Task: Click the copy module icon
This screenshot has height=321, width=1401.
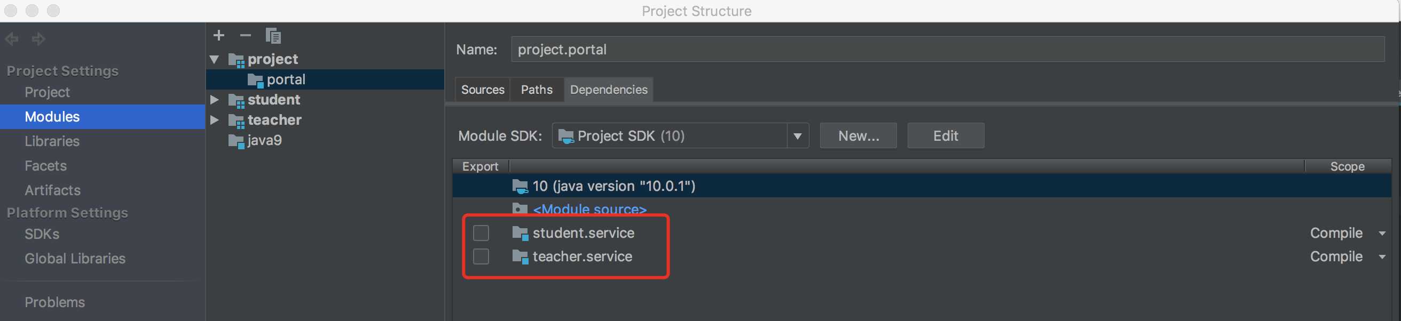Action: coord(273,36)
